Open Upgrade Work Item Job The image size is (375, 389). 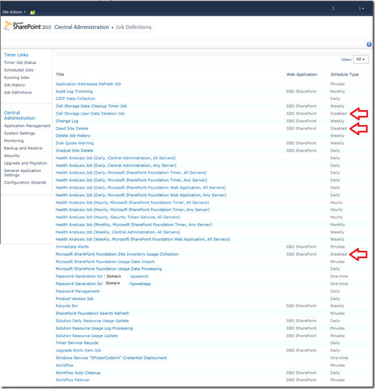pos(78,350)
